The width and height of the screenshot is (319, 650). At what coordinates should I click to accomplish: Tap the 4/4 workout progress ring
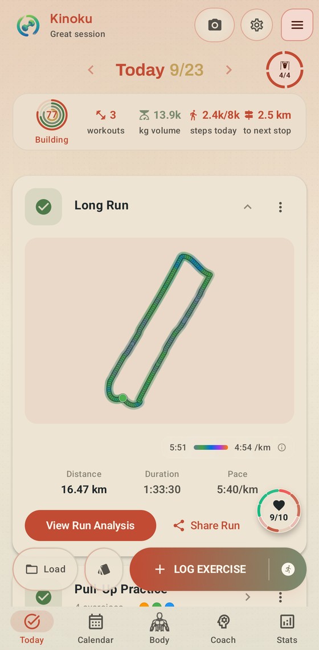click(285, 70)
